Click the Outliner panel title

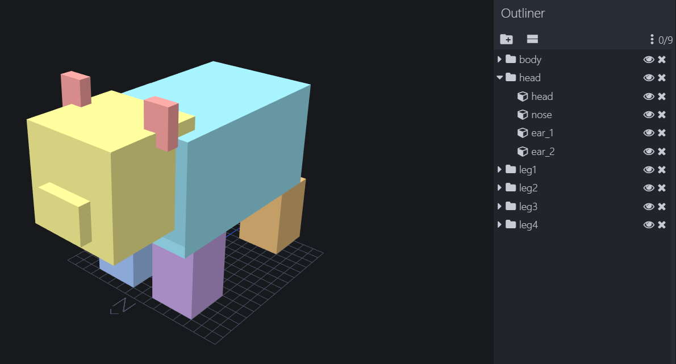point(523,14)
